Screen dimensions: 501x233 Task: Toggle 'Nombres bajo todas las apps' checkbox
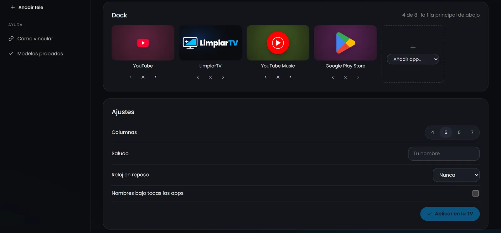[476, 194]
